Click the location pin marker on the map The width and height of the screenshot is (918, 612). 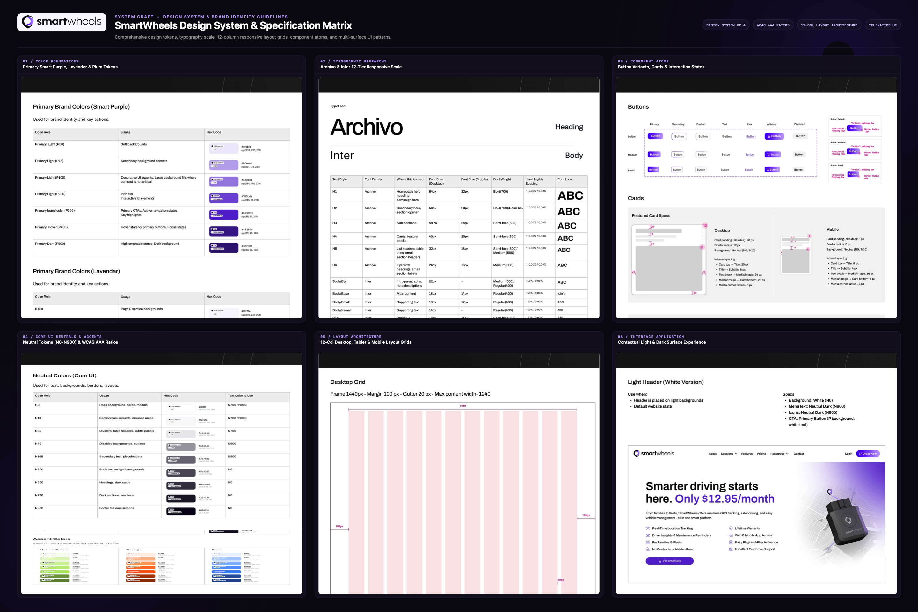(830, 492)
